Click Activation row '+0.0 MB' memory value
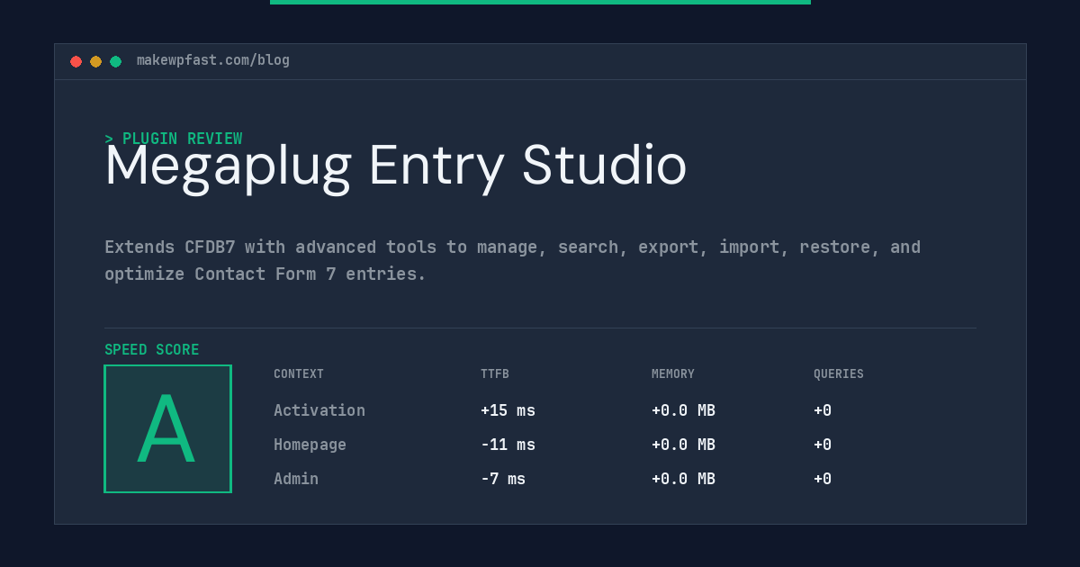 click(x=683, y=410)
